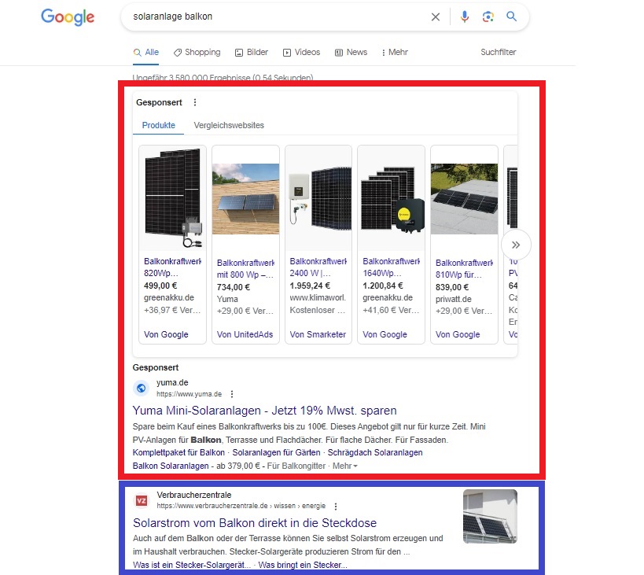
Task: Open Solarstrom vom Balkon direkt in die Steckdose
Action: tap(255, 523)
